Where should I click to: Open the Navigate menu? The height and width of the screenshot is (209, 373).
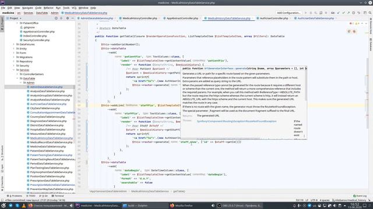pos(27,8)
